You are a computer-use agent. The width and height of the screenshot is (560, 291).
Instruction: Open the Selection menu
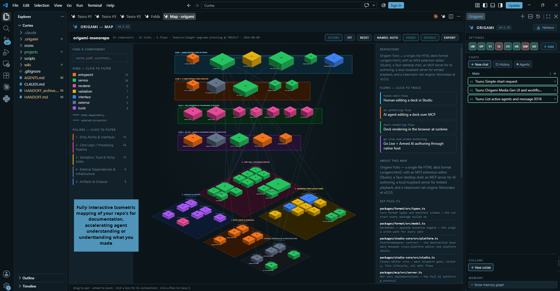[42, 5]
